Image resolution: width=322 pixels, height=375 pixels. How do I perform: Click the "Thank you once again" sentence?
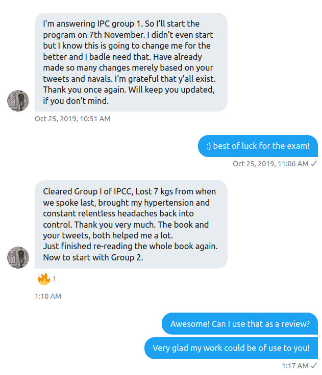coord(81,90)
